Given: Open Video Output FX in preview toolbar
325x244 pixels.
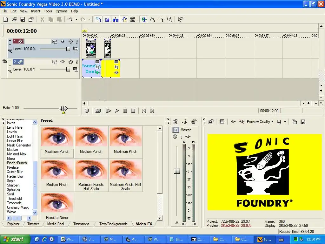Looking at the screenshot, I should click(x=233, y=122).
